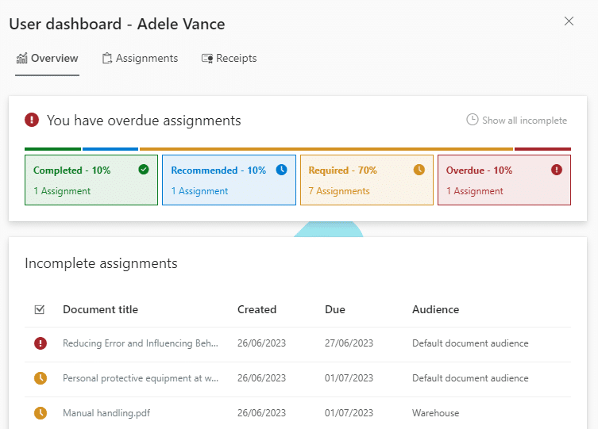Click Default document audience in Personal protective row
Image resolution: width=598 pixels, height=429 pixels.
pyautogui.click(x=470, y=378)
